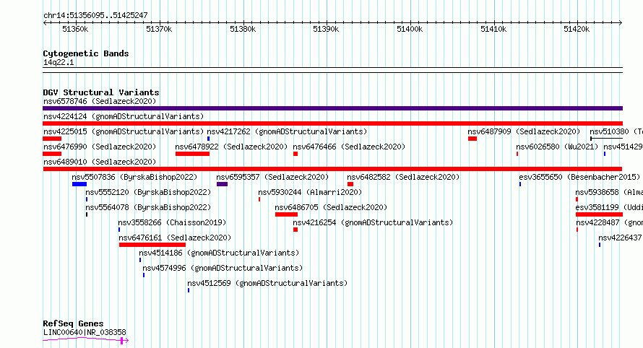Click the red bar under nsv6476161
This screenshot has width=643, height=348.
152,245
